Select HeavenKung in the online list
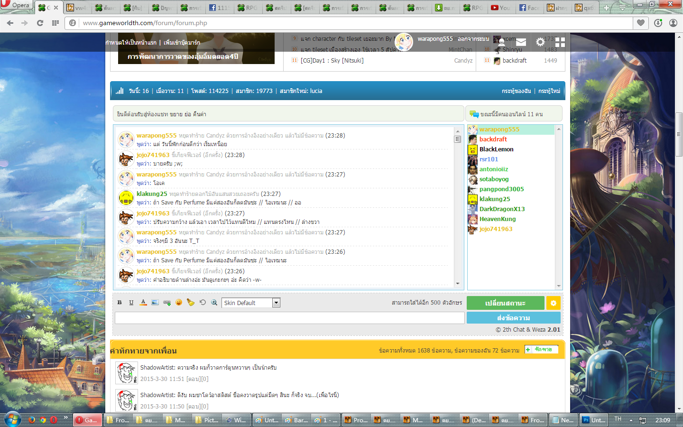 point(497,219)
